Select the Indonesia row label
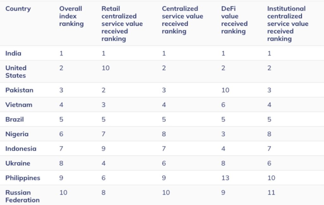This screenshot has height=205, width=324. click(21, 149)
